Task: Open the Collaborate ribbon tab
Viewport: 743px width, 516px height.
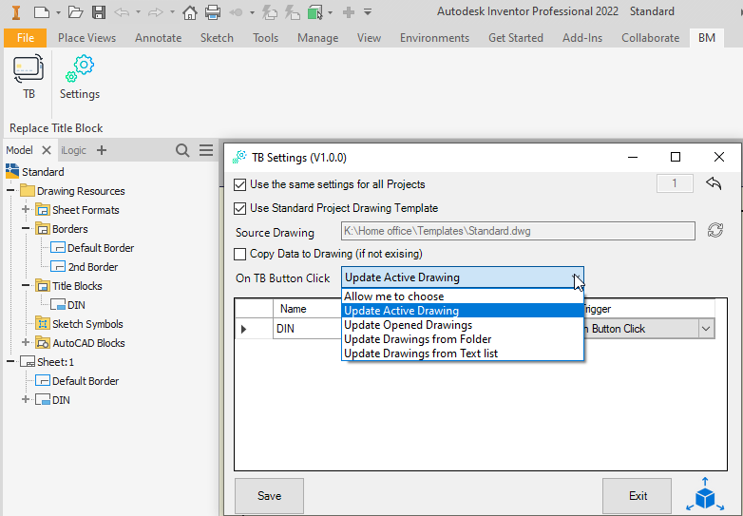Action: point(650,38)
